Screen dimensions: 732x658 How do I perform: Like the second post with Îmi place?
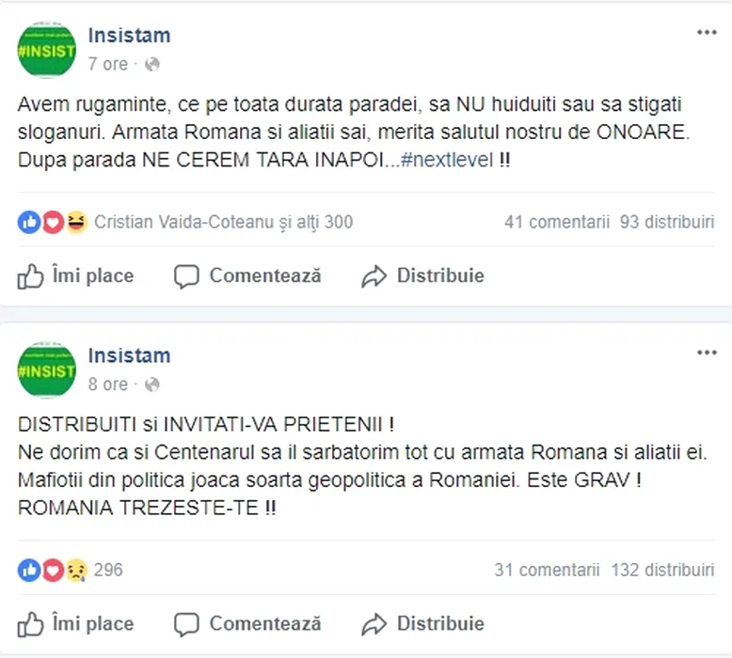tap(76, 623)
